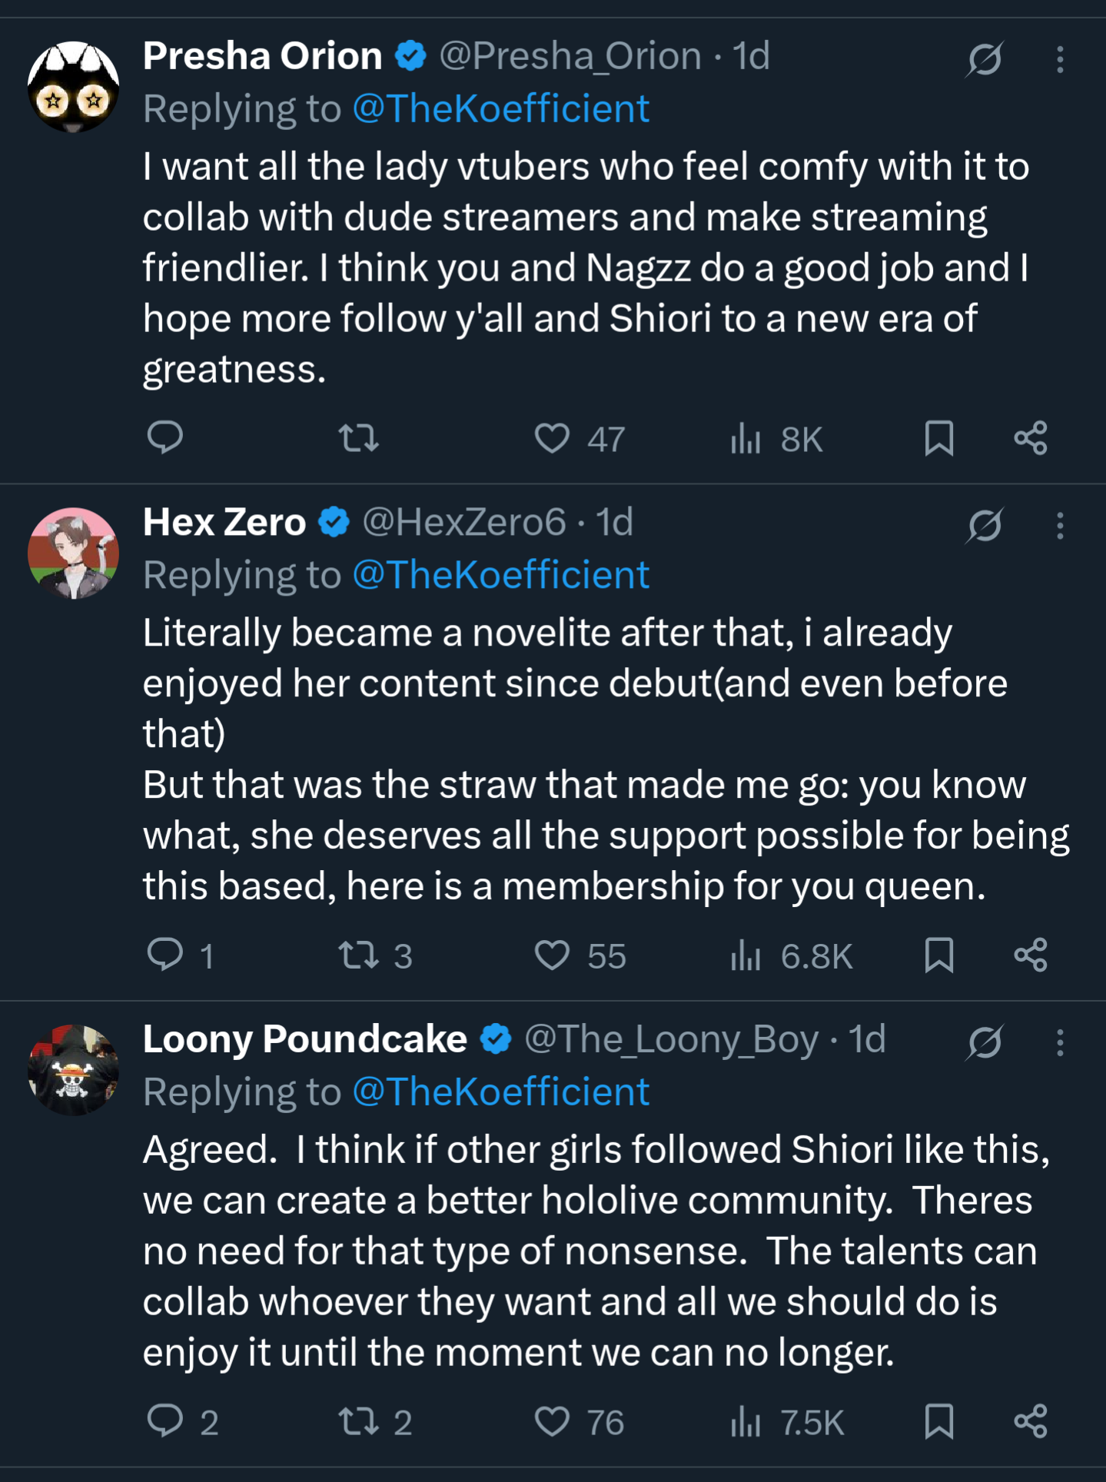The image size is (1106, 1482).
Task: View analytics on Hex Zero's tweet
Action: (746, 955)
